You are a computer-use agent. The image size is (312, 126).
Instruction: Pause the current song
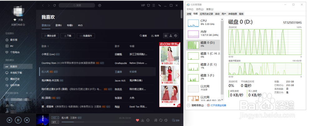click(x=18, y=120)
